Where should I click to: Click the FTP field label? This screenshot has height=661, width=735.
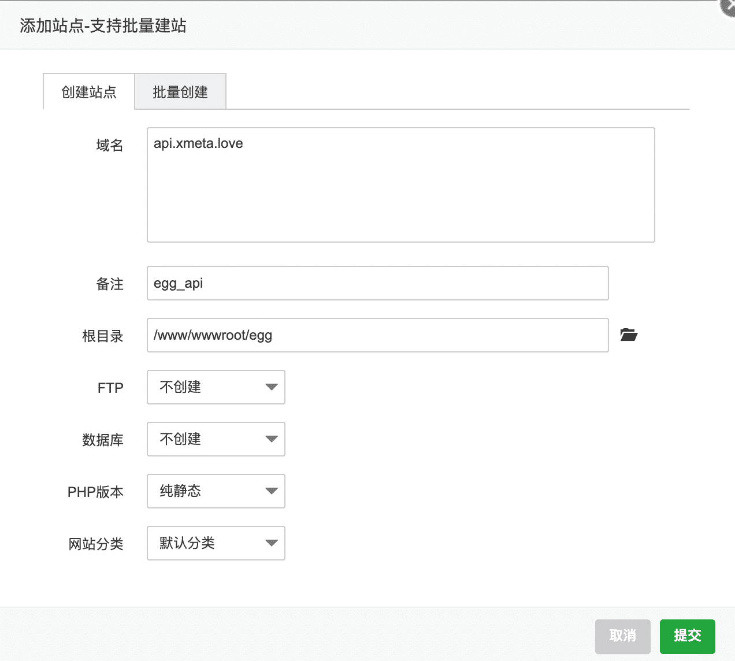click(110, 388)
